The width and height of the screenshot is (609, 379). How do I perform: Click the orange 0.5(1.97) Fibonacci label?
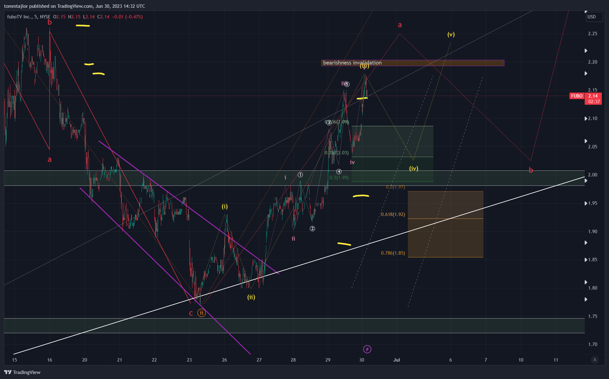[395, 187]
